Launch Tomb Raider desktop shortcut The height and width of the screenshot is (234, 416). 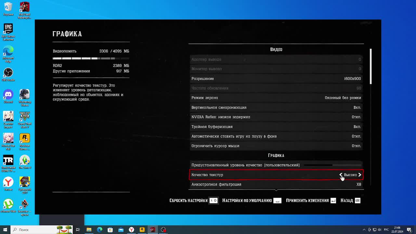(8, 163)
